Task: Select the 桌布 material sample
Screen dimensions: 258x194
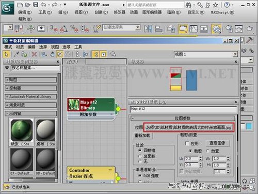Action: [45, 130]
